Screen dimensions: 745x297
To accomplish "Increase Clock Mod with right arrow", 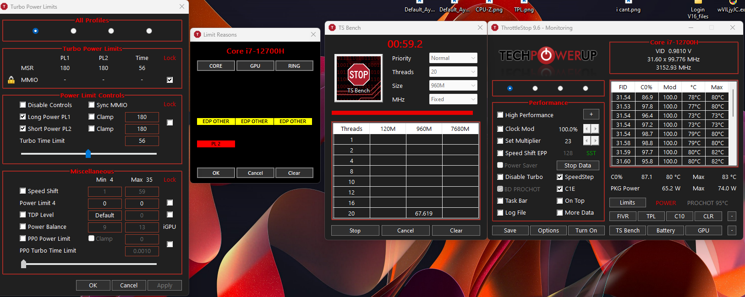I will click(x=595, y=129).
